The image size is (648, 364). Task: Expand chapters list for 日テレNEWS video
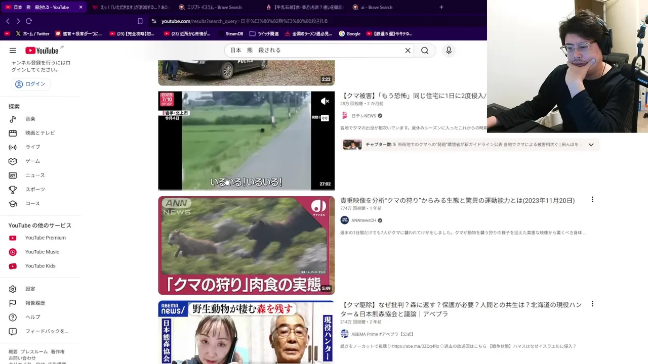coord(591,145)
